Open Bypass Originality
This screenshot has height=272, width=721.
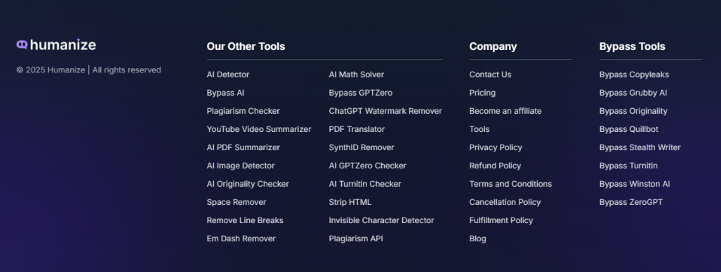tap(633, 111)
